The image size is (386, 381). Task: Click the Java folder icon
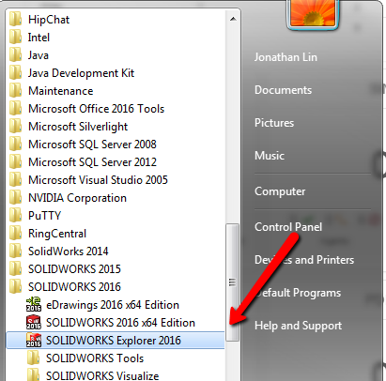(15, 54)
